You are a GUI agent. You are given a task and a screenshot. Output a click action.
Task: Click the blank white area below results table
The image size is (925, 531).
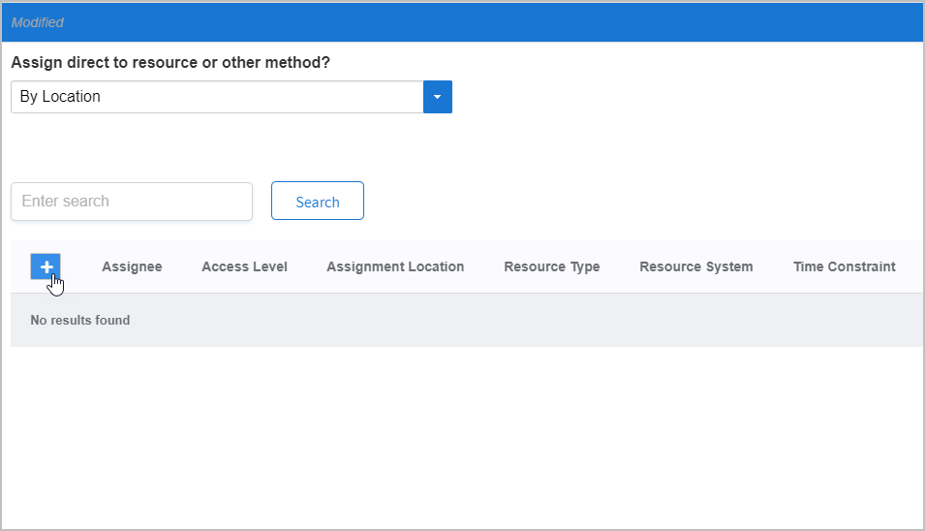click(465, 436)
